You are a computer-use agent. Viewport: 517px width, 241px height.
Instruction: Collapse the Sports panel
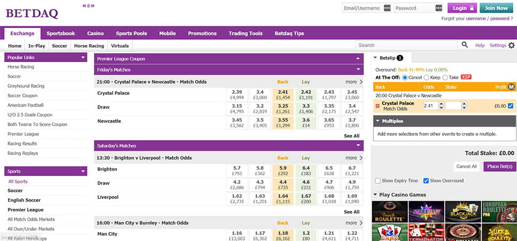[x=83, y=171]
